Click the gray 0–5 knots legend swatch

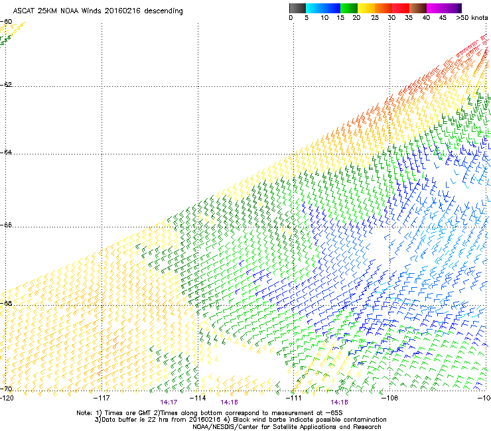297,8
